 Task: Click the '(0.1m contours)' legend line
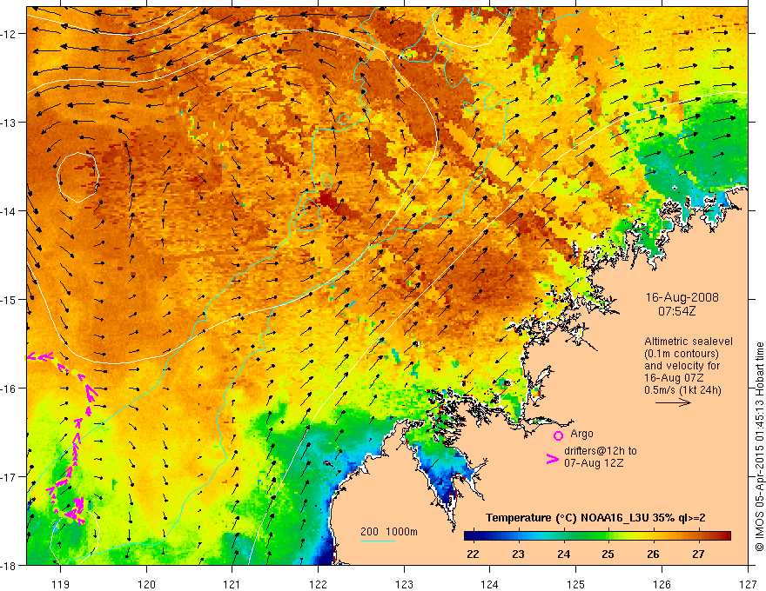682,354
